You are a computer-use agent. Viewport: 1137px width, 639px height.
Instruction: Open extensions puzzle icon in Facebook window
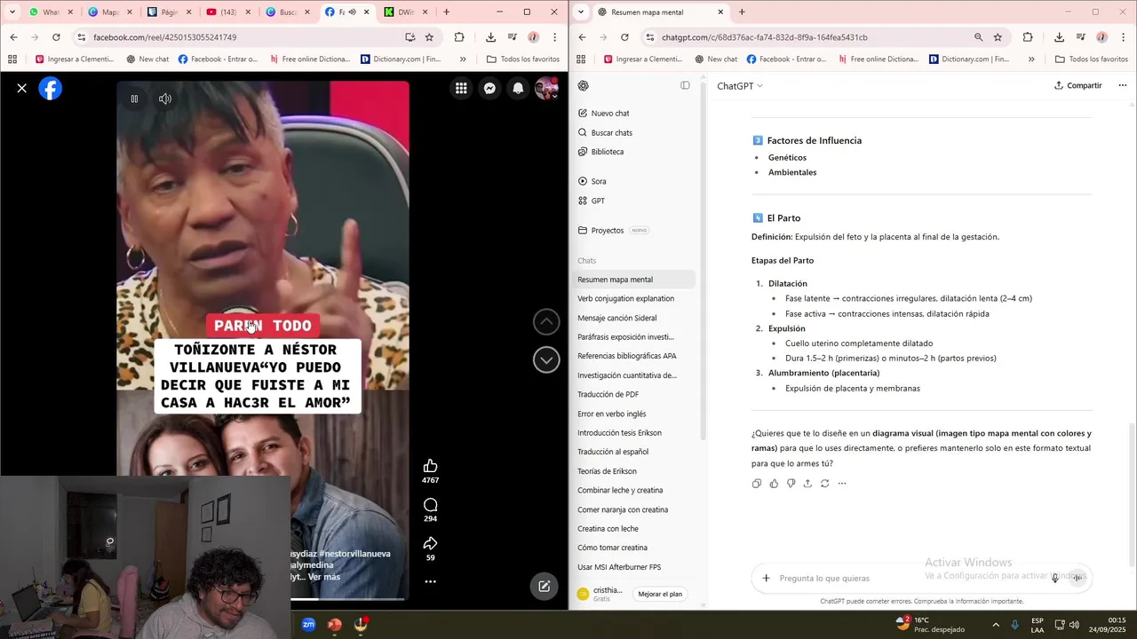click(x=459, y=37)
